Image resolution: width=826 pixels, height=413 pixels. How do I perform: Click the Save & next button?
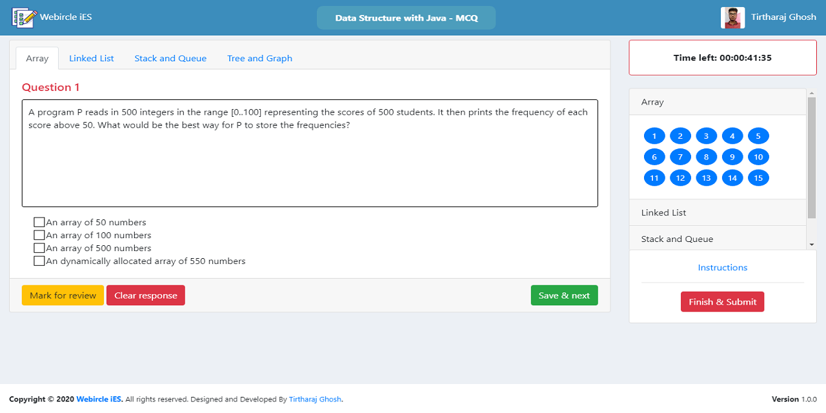564,295
